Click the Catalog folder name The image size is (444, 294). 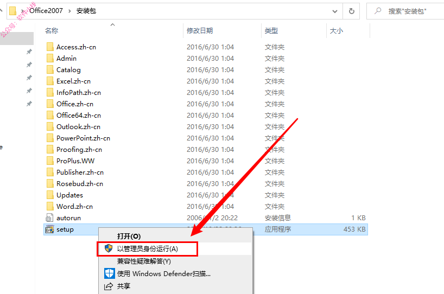pyautogui.click(x=68, y=70)
